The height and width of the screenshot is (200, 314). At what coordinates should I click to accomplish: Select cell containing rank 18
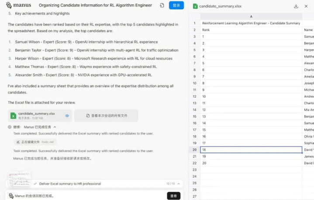point(251,149)
